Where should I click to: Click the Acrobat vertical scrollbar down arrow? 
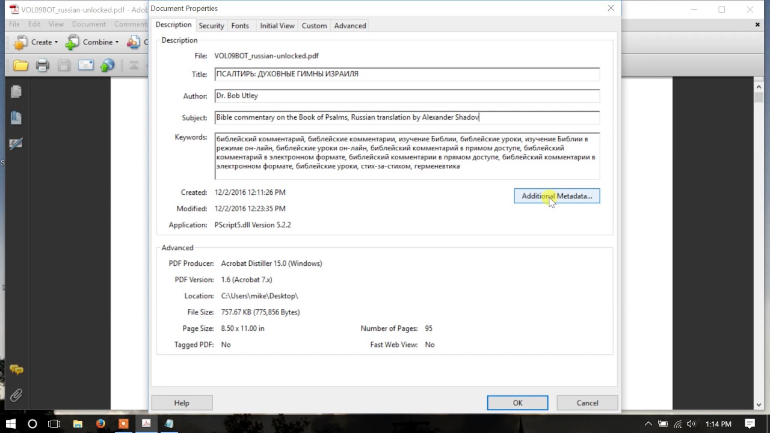759,405
